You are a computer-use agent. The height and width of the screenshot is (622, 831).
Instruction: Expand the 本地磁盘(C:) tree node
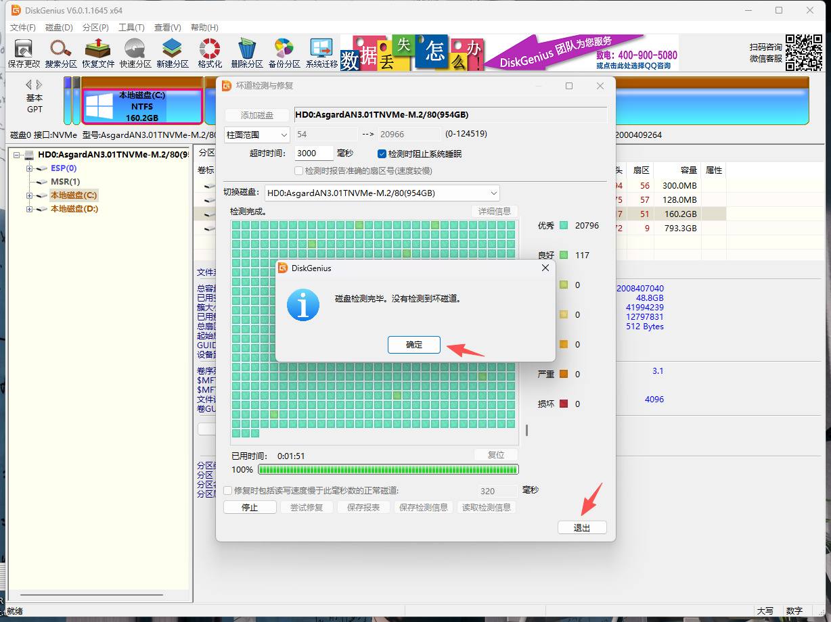coord(30,195)
